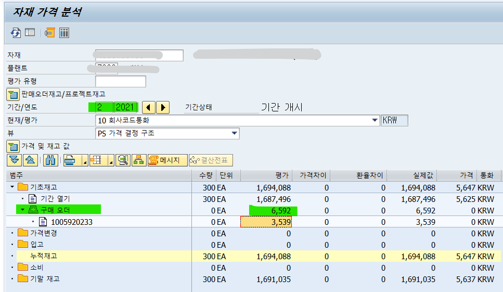Click the 평가 유형 input field
The width and height of the screenshot is (503, 292).
(x=121, y=81)
